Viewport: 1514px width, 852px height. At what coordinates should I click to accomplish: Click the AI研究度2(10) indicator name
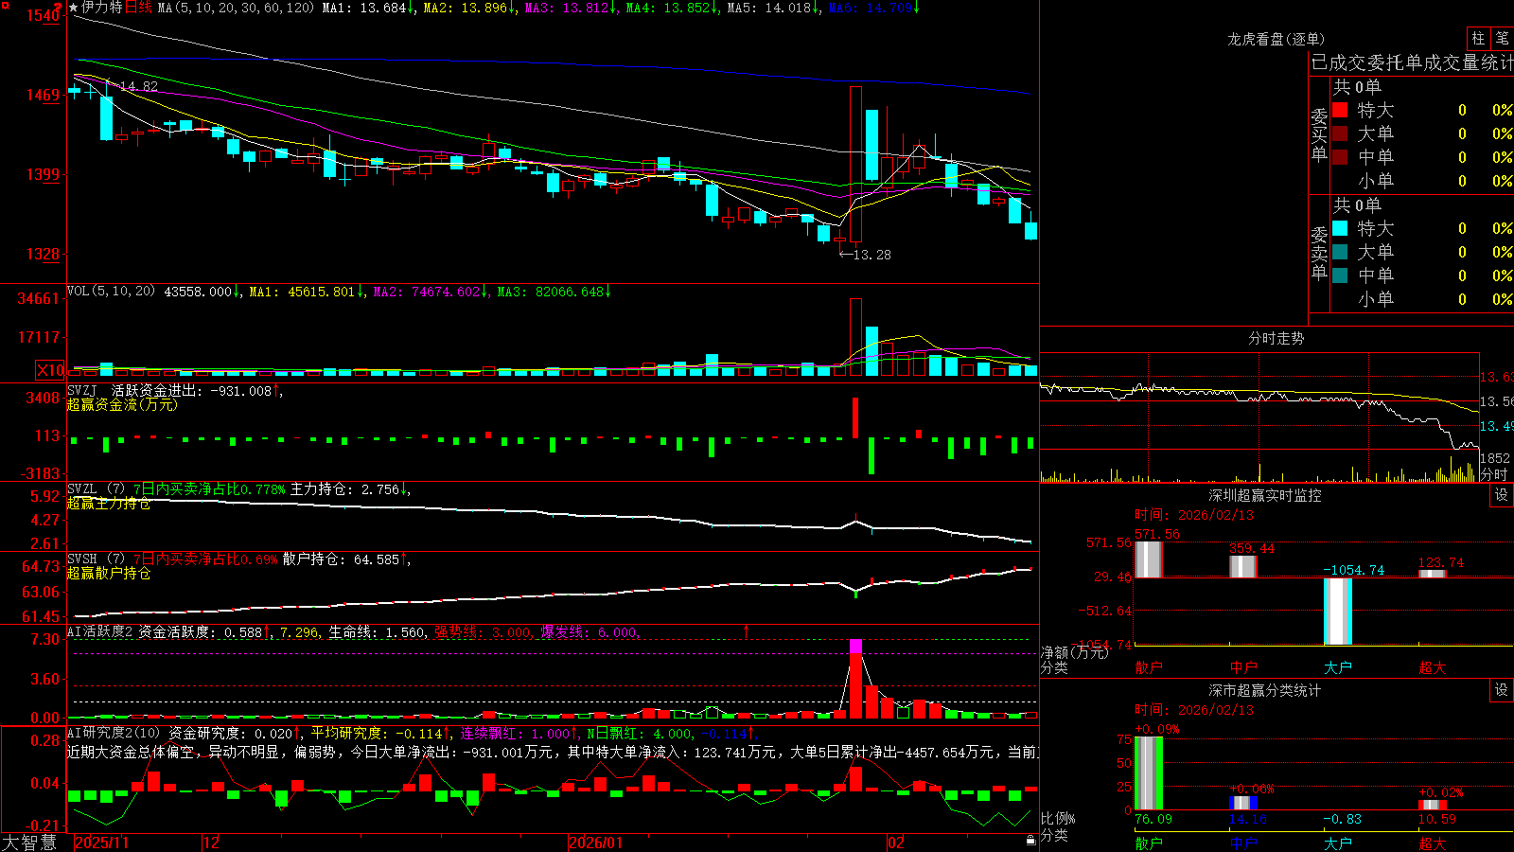pyautogui.click(x=114, y=733)
